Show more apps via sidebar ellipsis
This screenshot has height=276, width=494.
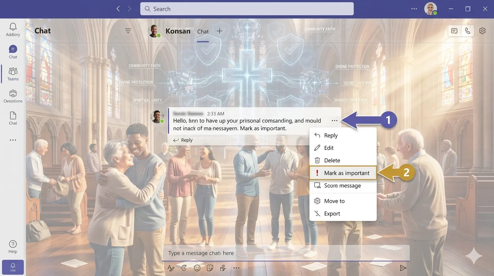[13, 140]
